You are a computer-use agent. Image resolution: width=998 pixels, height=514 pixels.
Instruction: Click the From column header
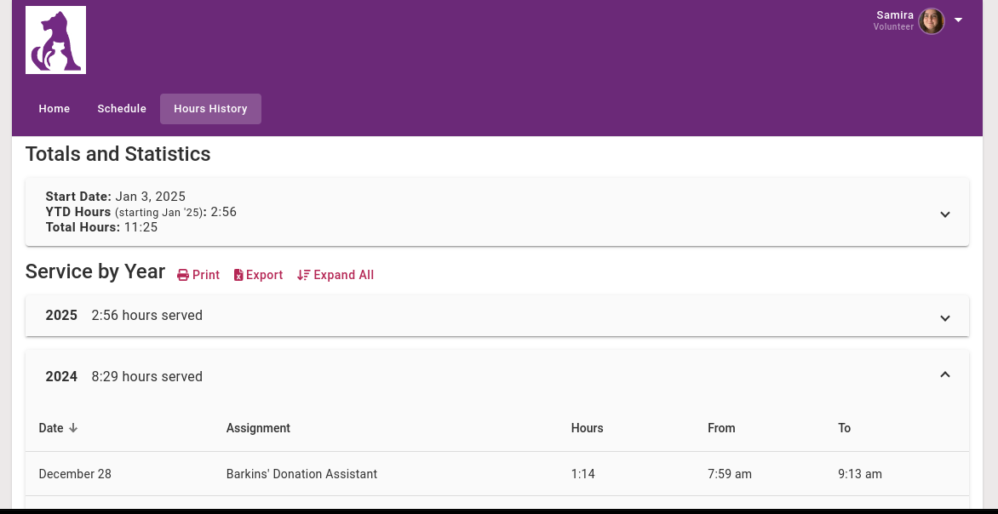click(x=721, y=428)
